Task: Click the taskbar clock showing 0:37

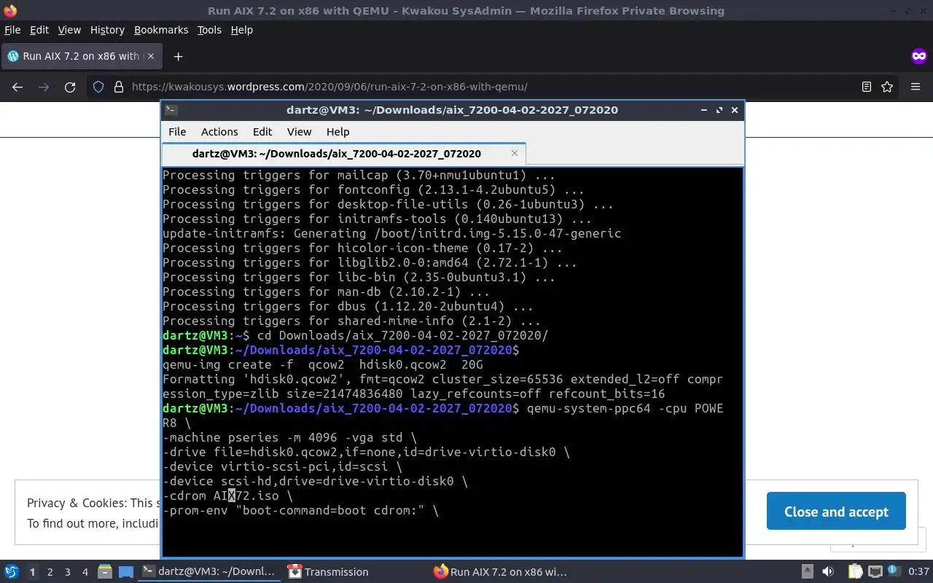Action: coord(918,572)
